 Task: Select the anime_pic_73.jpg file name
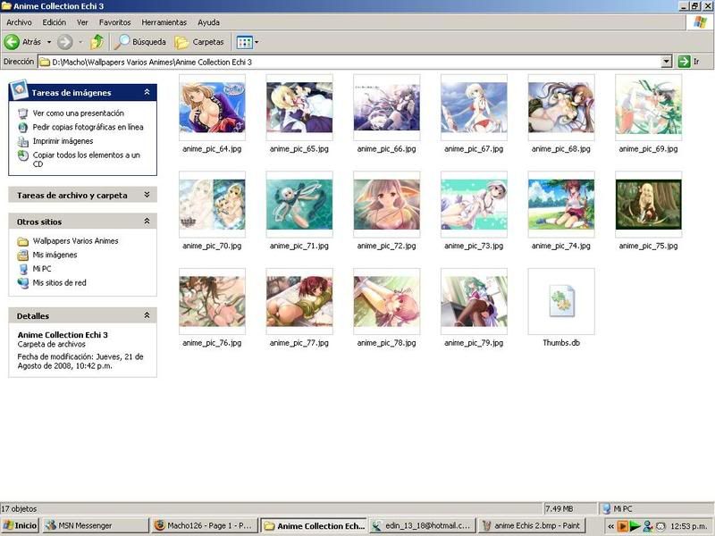tap(474, 247)
